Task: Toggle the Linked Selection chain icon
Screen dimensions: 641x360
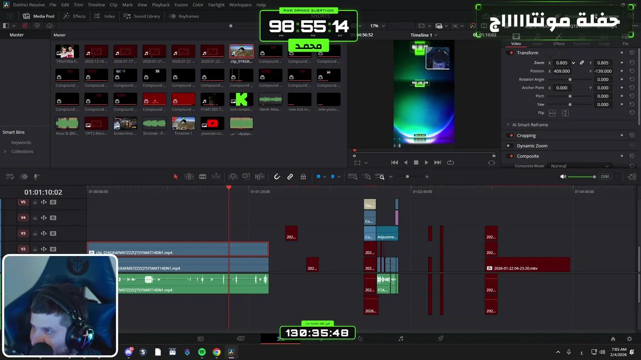Action: pos(290,176)
